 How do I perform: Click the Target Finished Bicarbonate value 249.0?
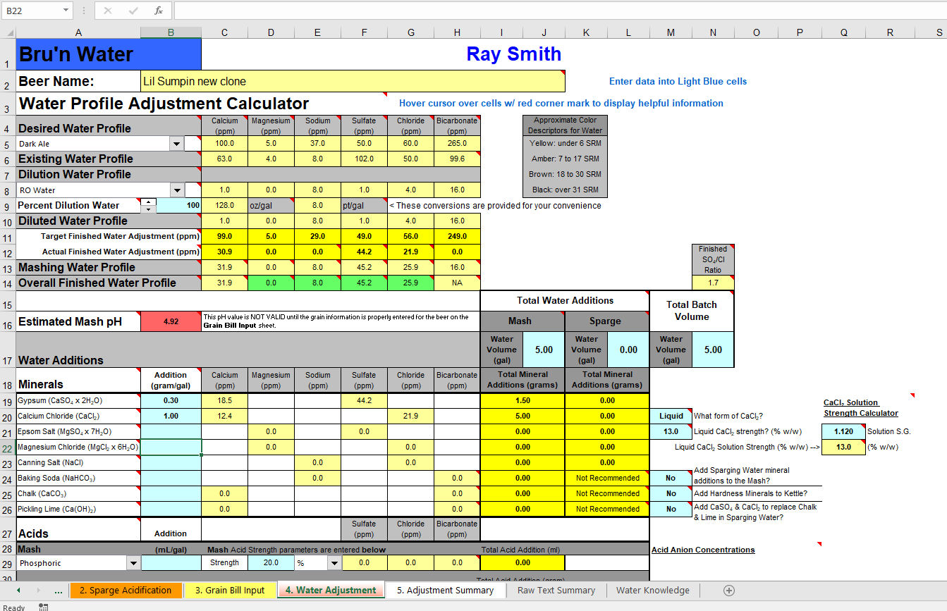point(457,236)
